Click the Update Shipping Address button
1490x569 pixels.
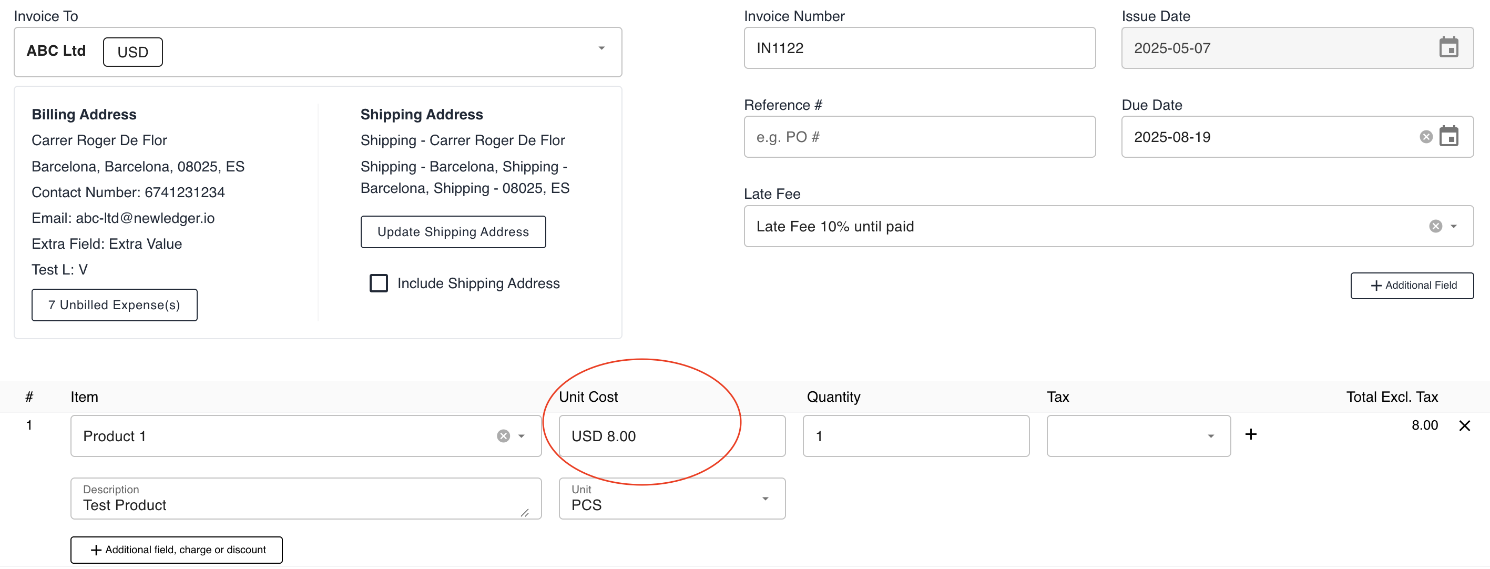tap(453, 232)
